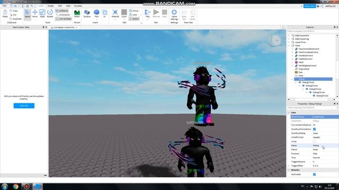Click Copy in the Clipboard group
The height and width of the screenshot is (190, 339).
pos(14,11)
